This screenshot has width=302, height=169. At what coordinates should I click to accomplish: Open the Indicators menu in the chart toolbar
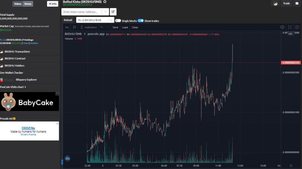coord(88,27)
